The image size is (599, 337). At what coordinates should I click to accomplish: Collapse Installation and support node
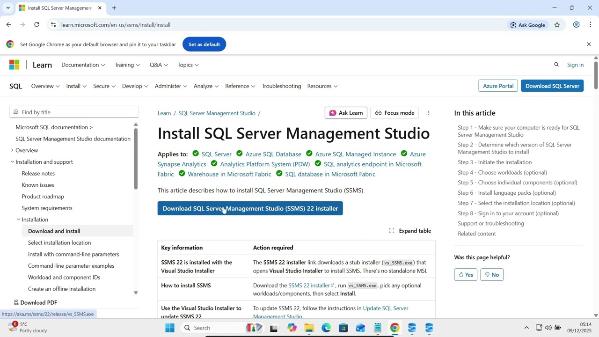[x=12, y=162]
